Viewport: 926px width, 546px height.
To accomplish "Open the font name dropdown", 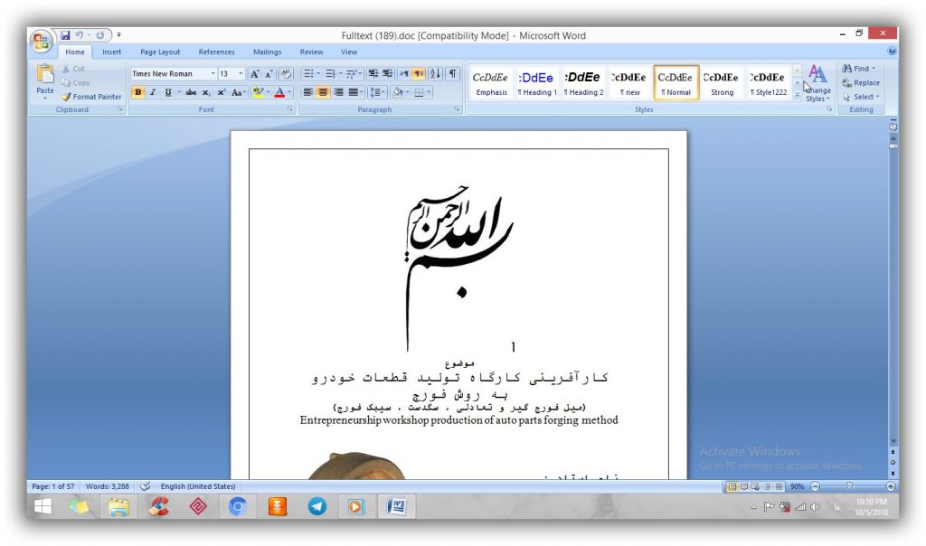I will click(x=213, y=74).
